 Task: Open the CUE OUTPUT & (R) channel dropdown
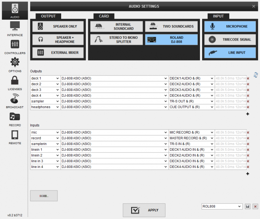(192, 107)
